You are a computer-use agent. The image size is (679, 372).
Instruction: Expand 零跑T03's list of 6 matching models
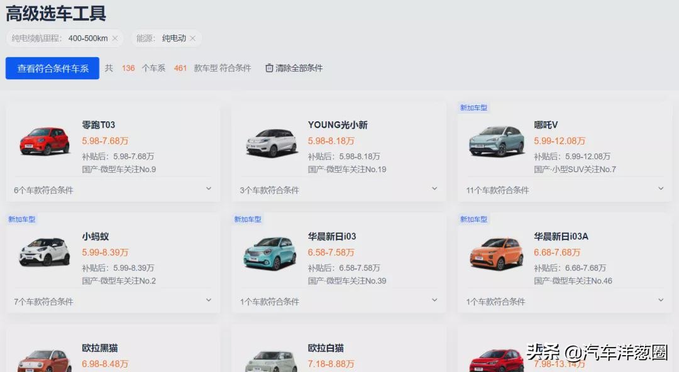(208, 189)
